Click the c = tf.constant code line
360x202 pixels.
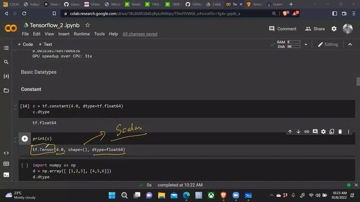tap(78, 106)
